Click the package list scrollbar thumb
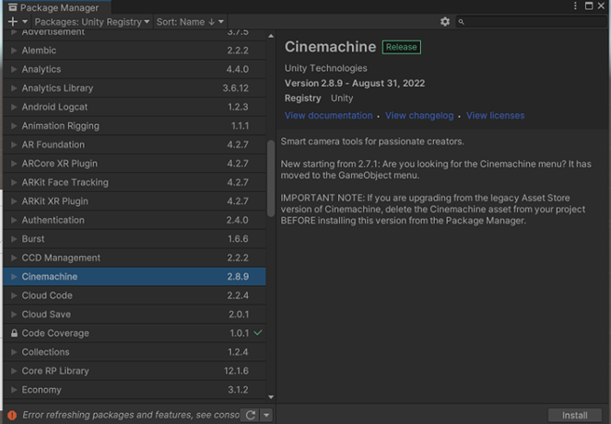This screenshot has width=611, height=424. 271,178
